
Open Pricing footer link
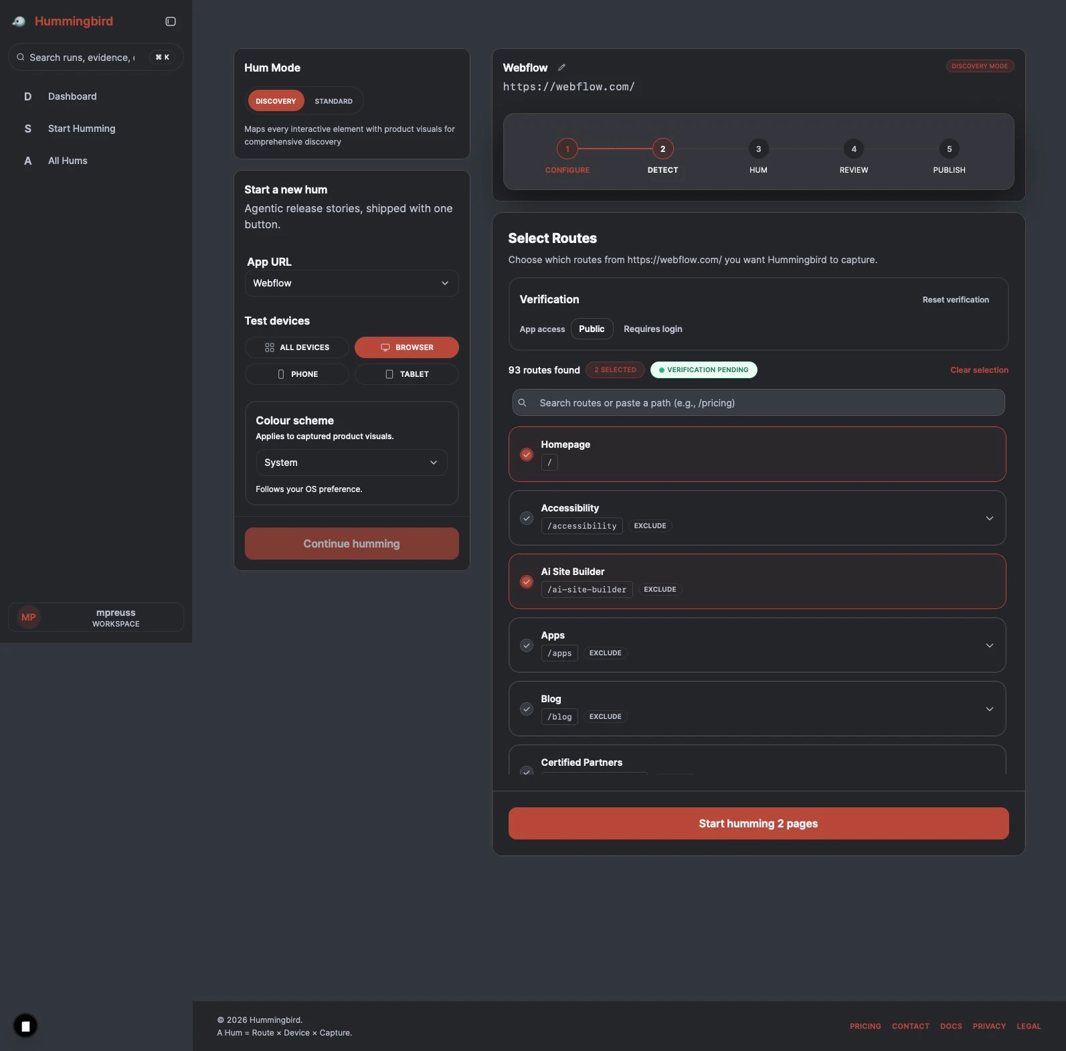click(865, 1026)
